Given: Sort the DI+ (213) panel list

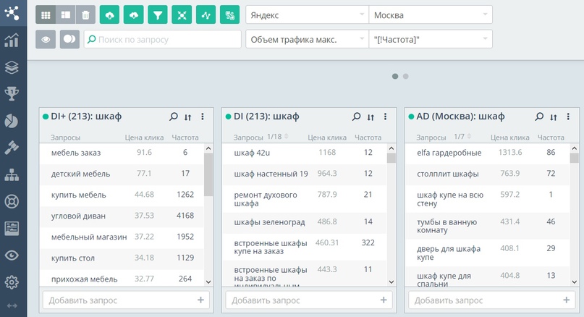Looking at the screenshot, I should pyautogui.click(x=187, y=117).
